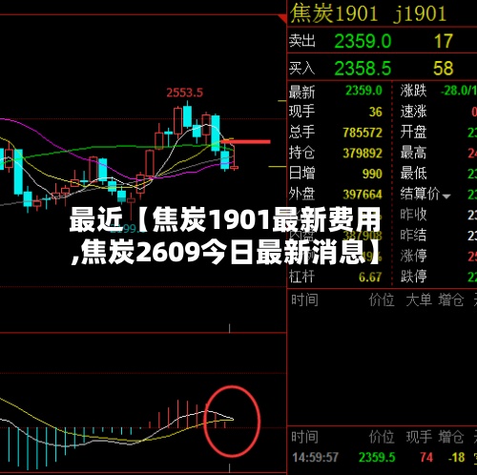Click the 跌停 label
477x475 pixels.
(413, 277)
